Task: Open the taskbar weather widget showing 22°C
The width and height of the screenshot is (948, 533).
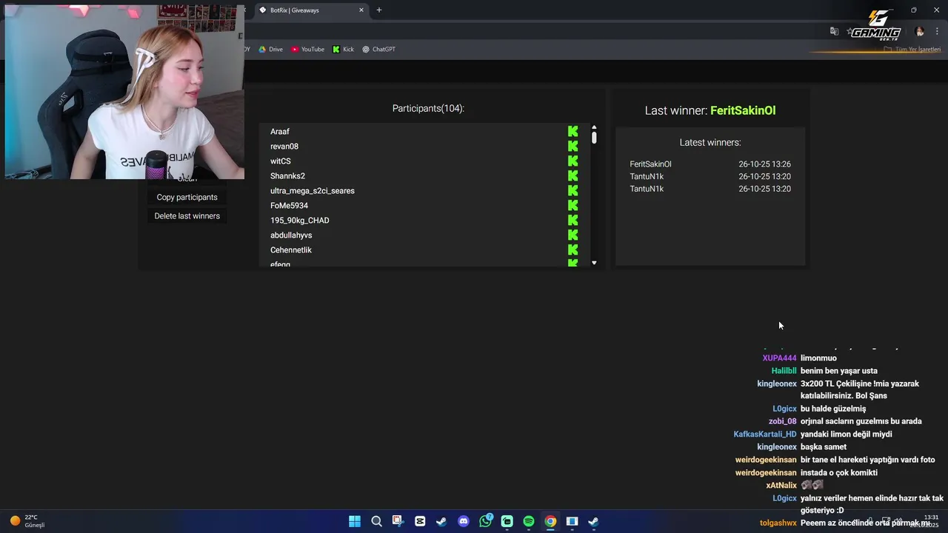Action: click(x=27, y=521)
